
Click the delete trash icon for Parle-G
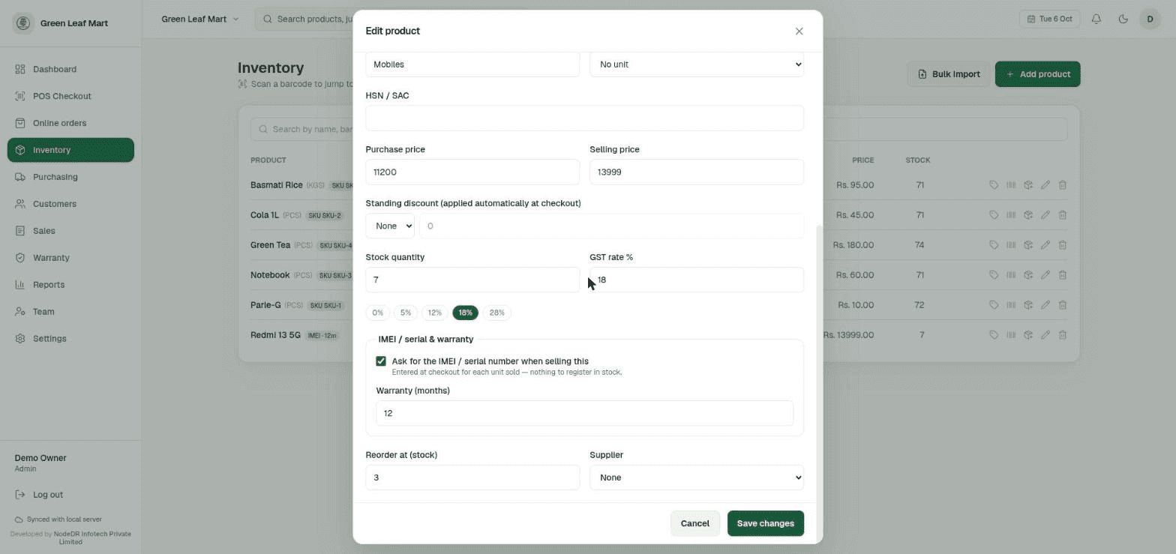click(x=1063, y=305)
